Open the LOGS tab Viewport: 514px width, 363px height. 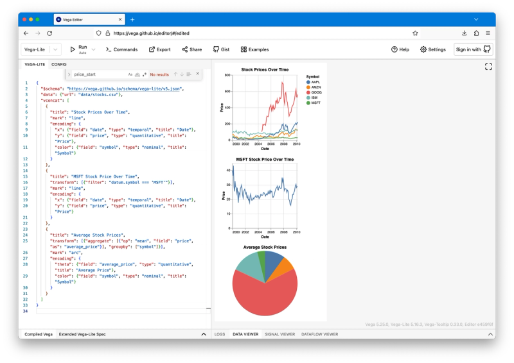220,334
